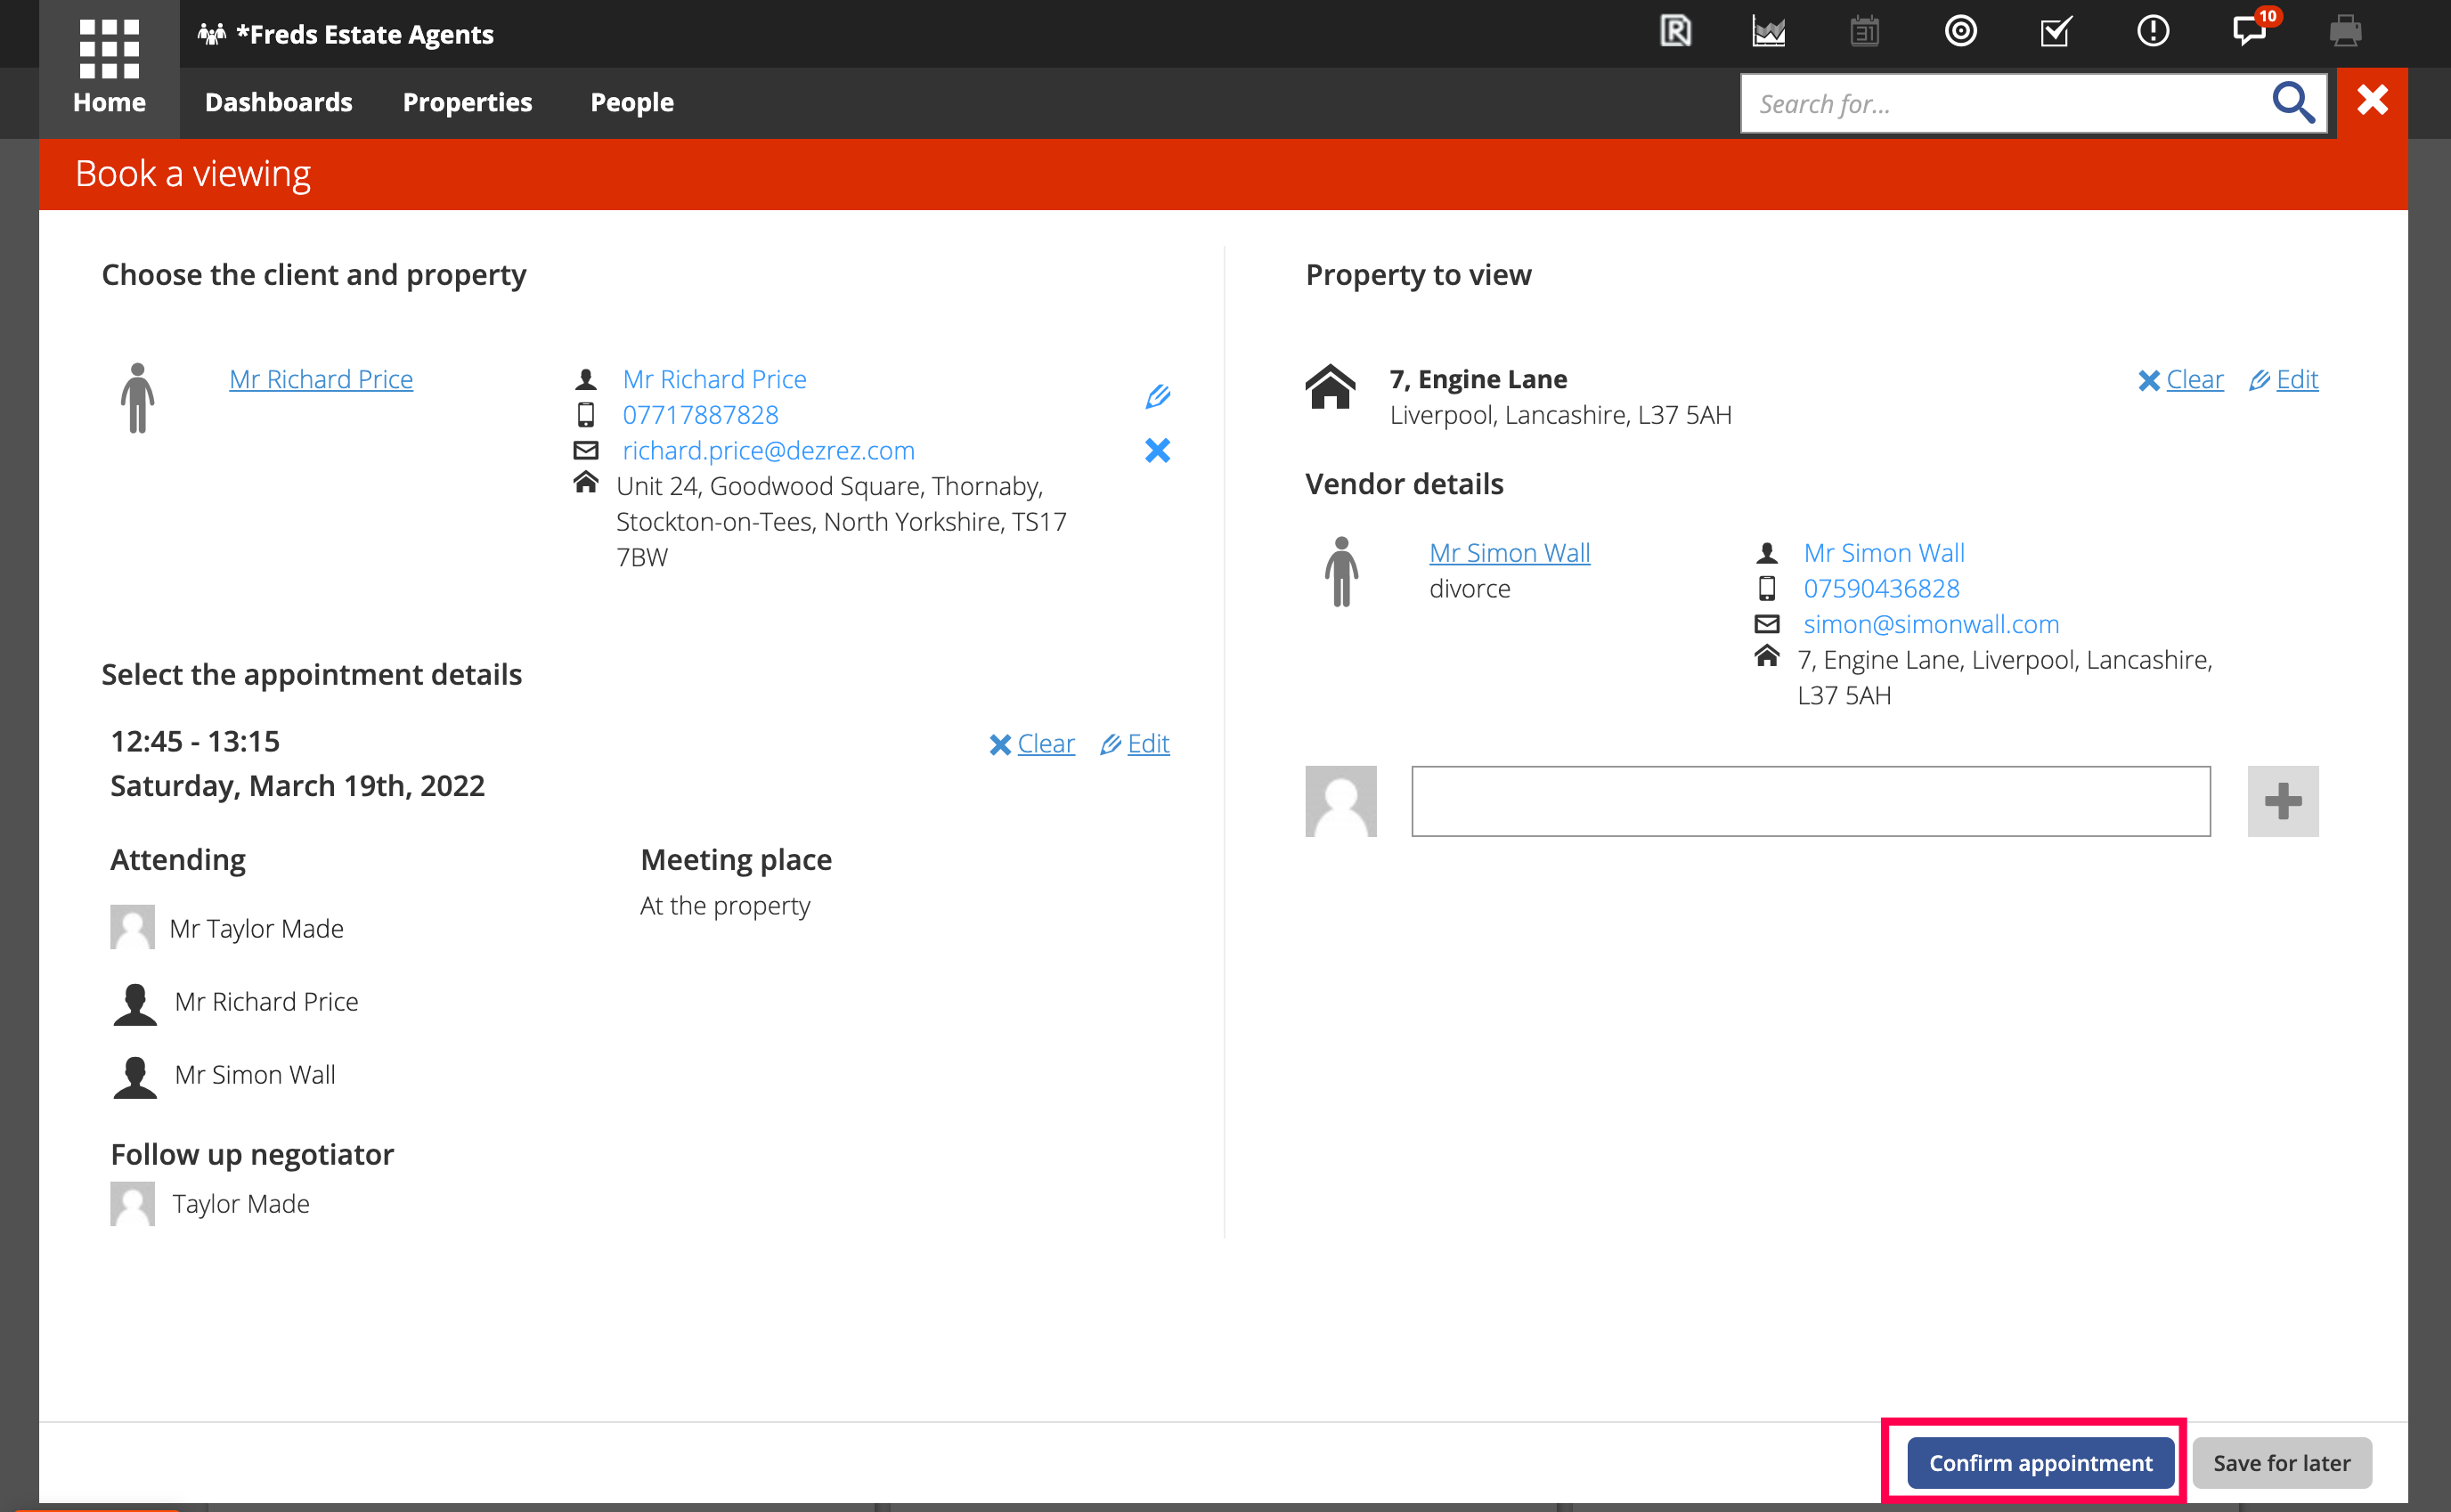Click the target bullseye icon

pyautogui.click(x=1960, y=31)
